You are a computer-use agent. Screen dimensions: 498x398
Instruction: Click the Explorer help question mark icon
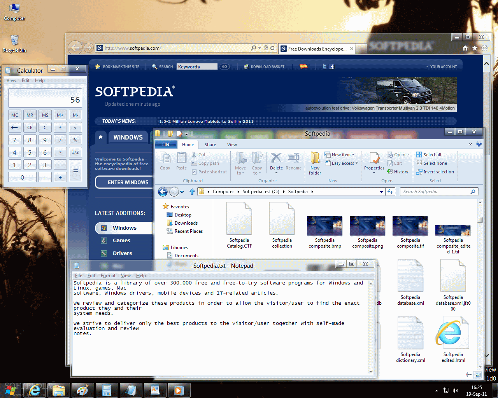(x=479, y=144)
